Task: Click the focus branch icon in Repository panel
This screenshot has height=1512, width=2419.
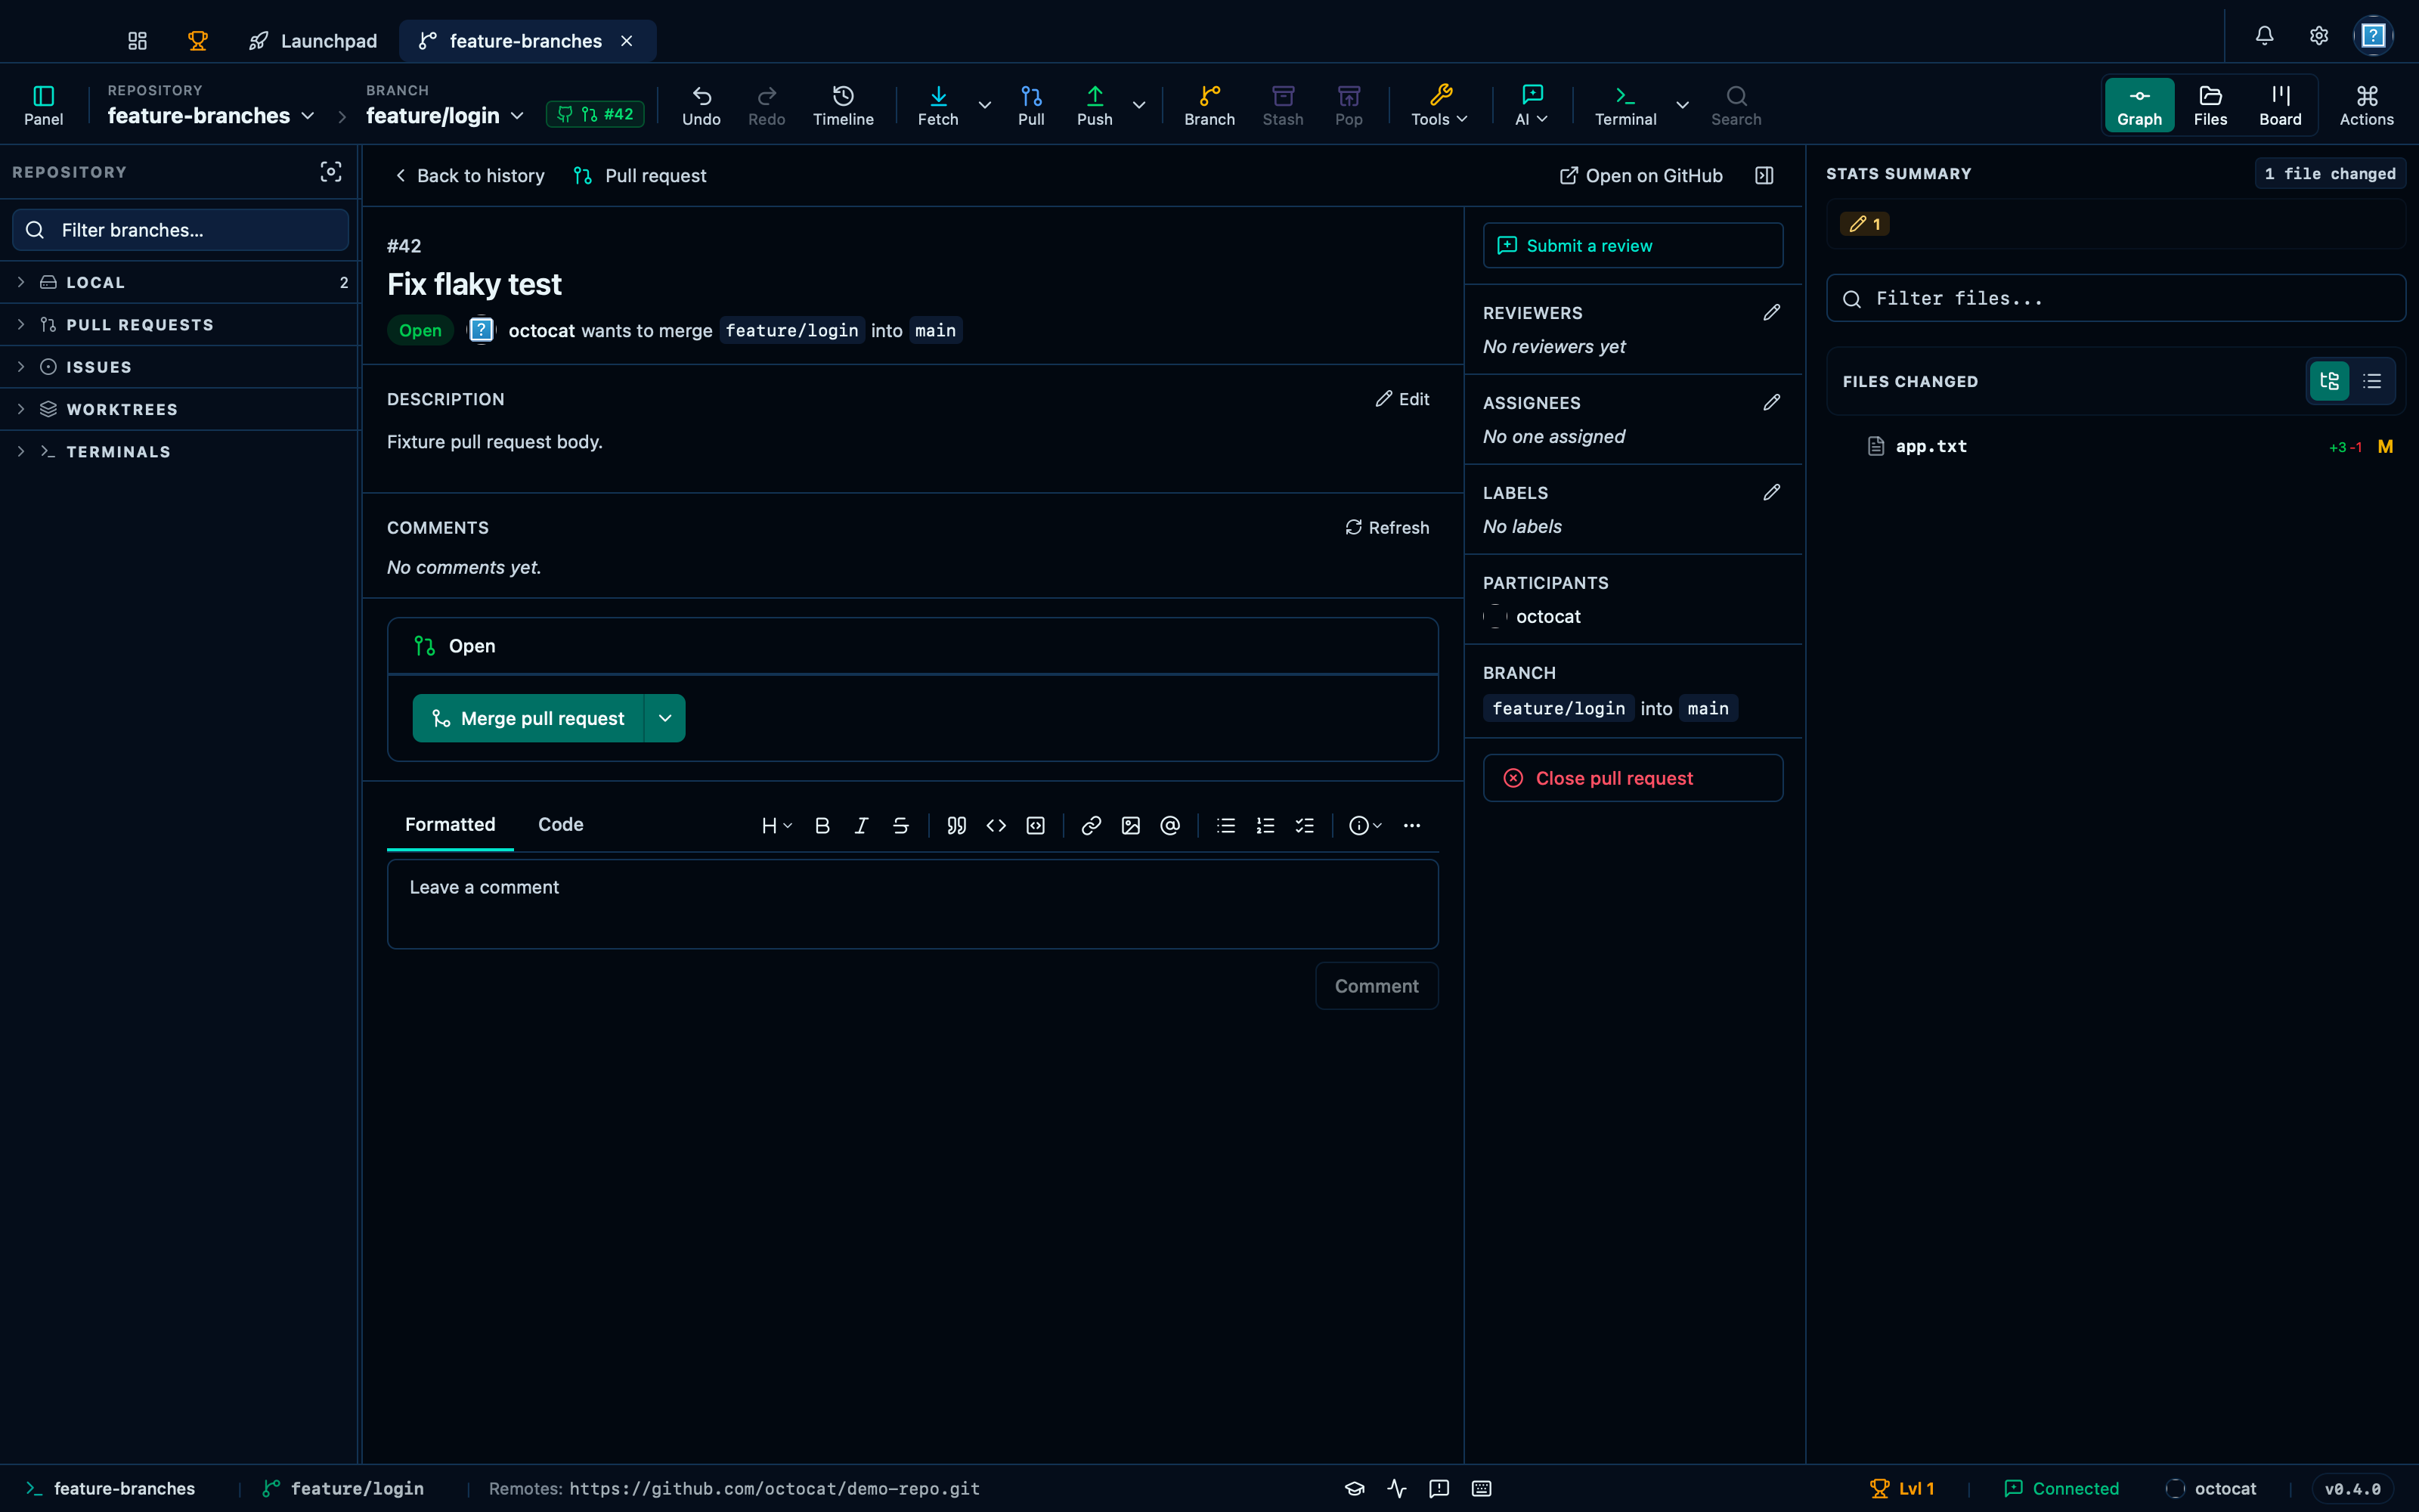Action: tap(331, 172)
